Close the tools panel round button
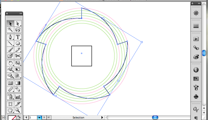This screenshot has width=208, height=120. click(7, 13)
